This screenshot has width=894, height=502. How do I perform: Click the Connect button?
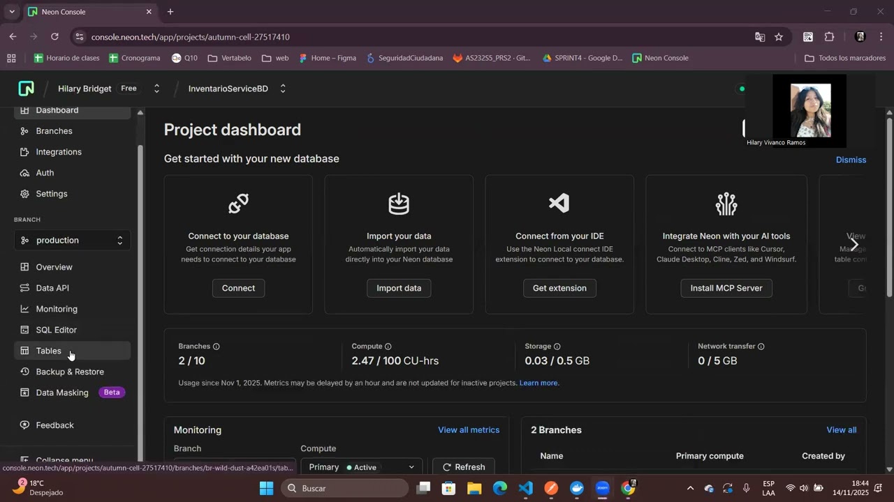click(238, 288)
